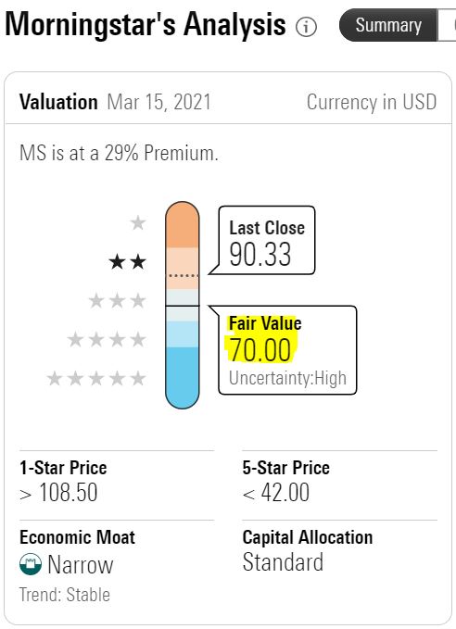Click the Last Close 90.33 callout
Viewport: 456px width, 629px height.
pos(267,241)
